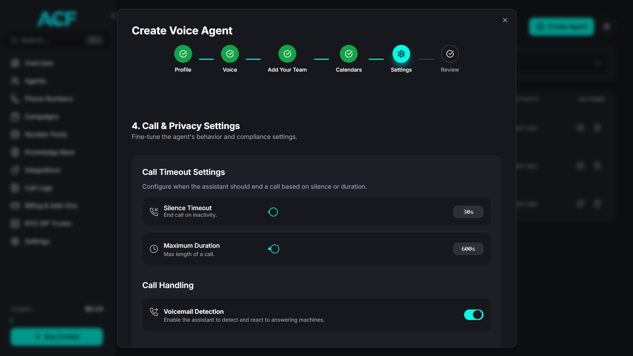Select the Phone Numbers sidebar icon
The image size is (633, 356).
[15, 99]
